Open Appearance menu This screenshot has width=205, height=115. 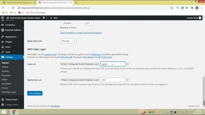pos(11,37)
